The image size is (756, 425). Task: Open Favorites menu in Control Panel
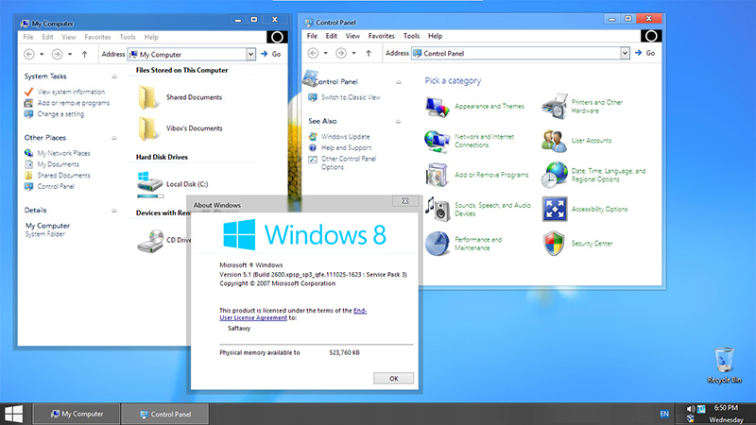(382, 36)
